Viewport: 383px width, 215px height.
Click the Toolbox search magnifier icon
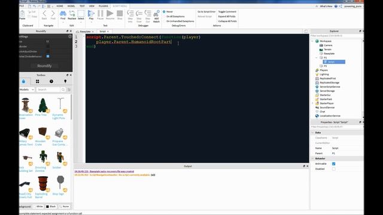pos(63,90)
